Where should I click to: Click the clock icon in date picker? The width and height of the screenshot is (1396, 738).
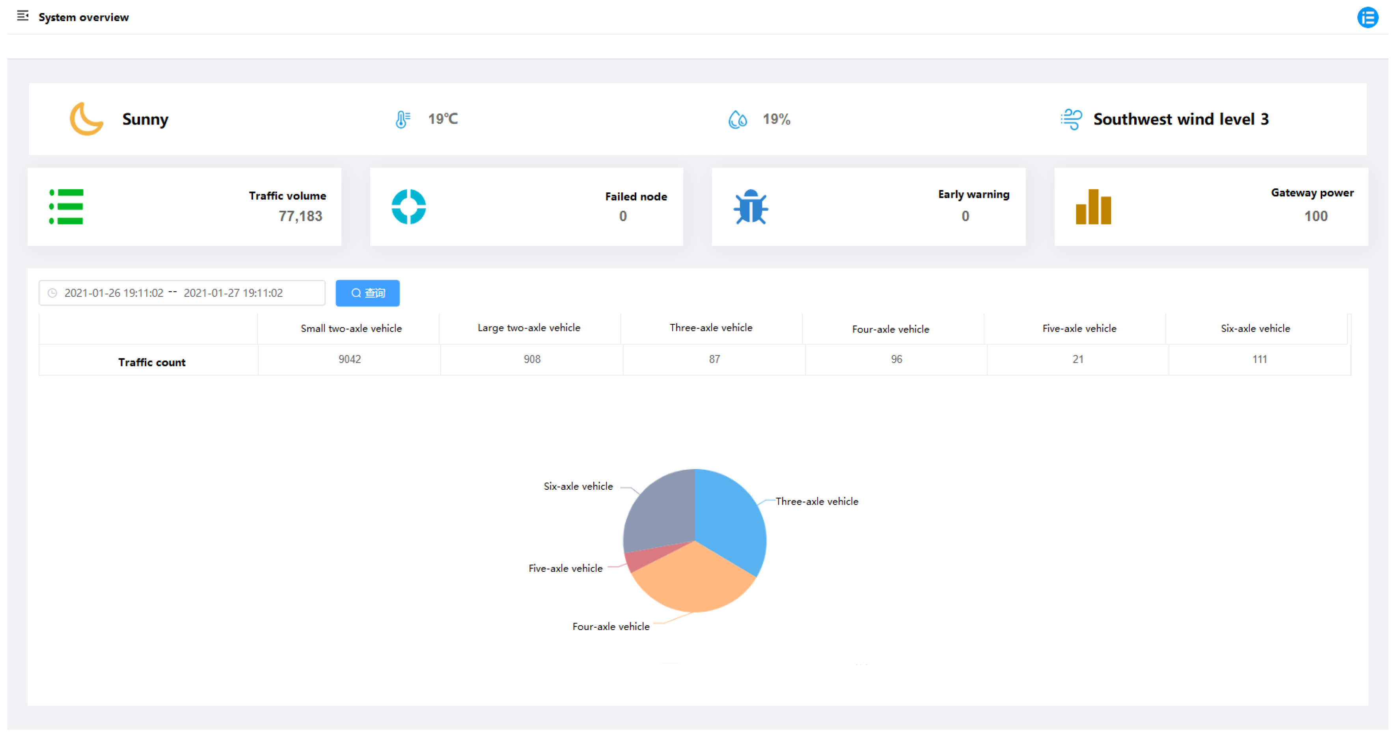[x=52, y=293]
